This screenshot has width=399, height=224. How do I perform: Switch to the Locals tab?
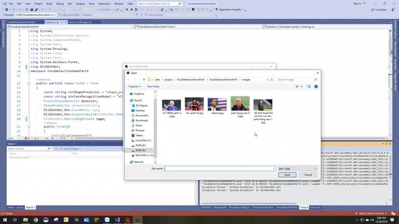click(20, 207)
